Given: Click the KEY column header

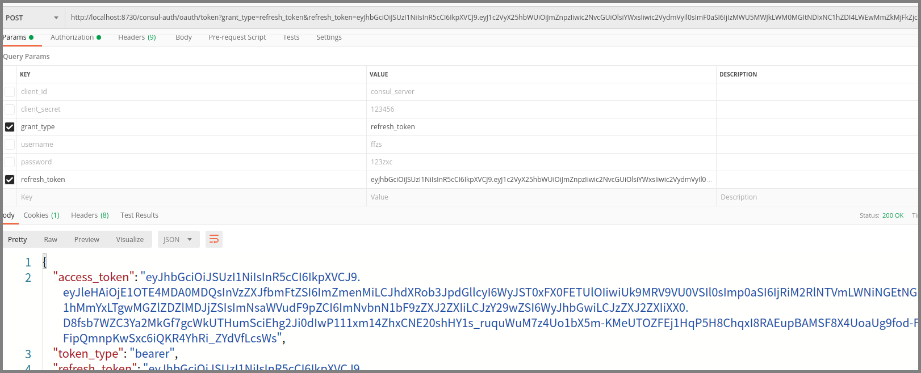Looking at the screenshot, I should coord(25,75).
